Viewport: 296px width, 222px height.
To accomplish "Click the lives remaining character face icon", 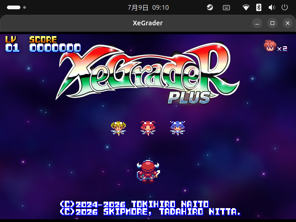I will (x=270, y=45).
